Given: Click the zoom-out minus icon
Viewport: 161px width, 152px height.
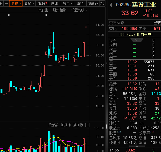Looking at the screenshot, I should 6,4.
